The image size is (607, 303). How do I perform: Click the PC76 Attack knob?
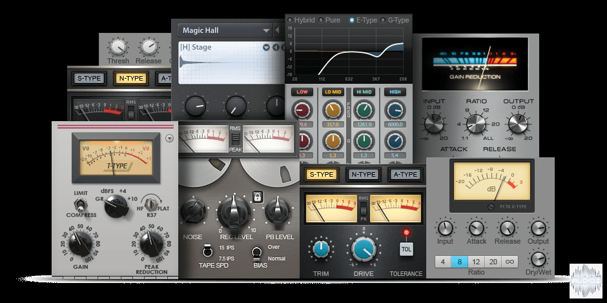[476, 228]
